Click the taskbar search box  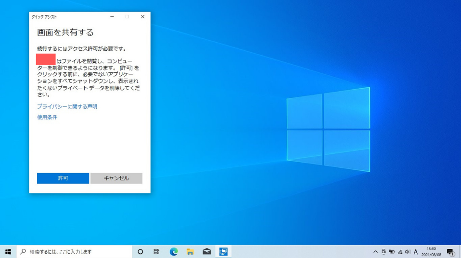(x=75, y=252)
